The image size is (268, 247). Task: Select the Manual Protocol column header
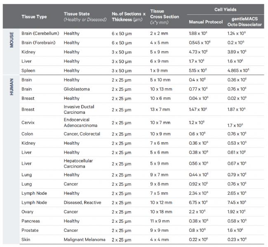pyautogui.click(x=205, y=22)
